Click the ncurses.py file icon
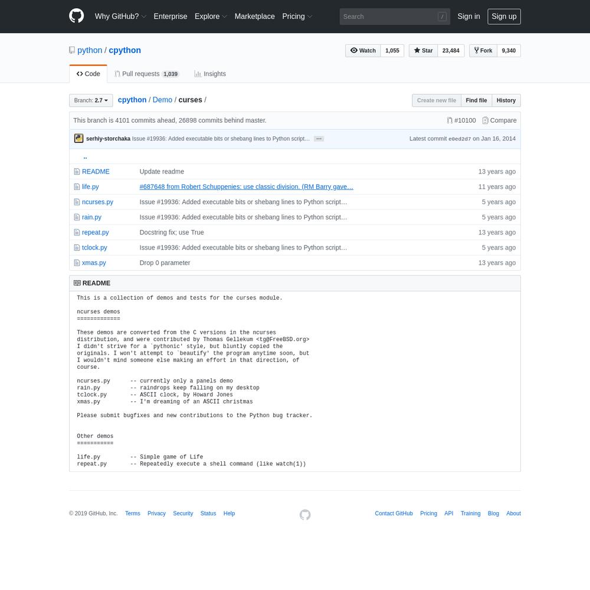The height and width of the screenshot is (590, 590). coord(77,202)
